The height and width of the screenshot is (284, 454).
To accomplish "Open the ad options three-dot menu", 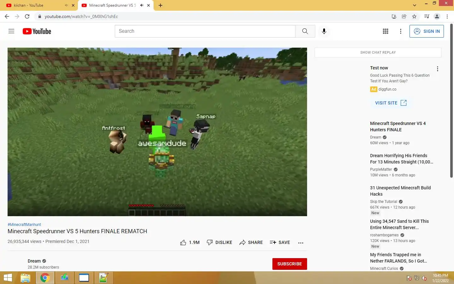I will [438, 69].
